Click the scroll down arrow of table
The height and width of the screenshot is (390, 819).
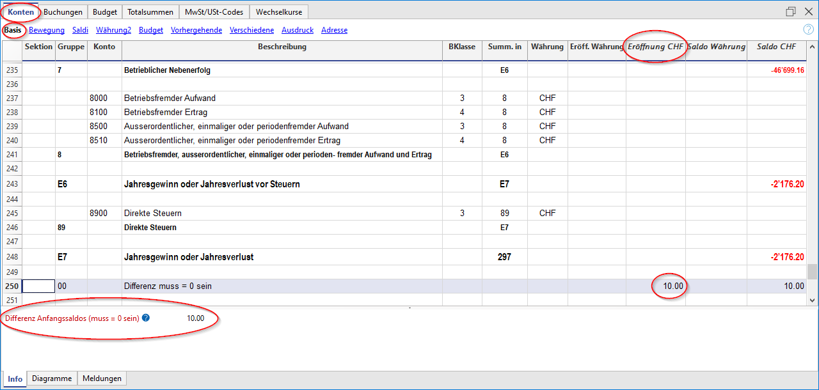812,299
